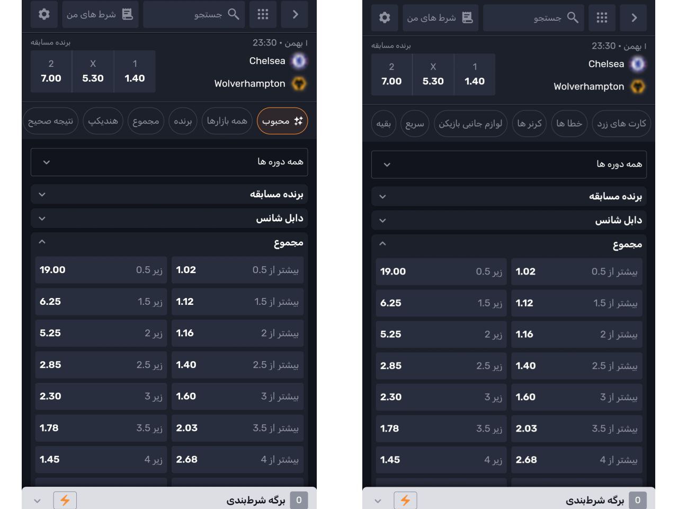Expand the برگه شرطبندی chevron in right screen

(x=378, y=500)
